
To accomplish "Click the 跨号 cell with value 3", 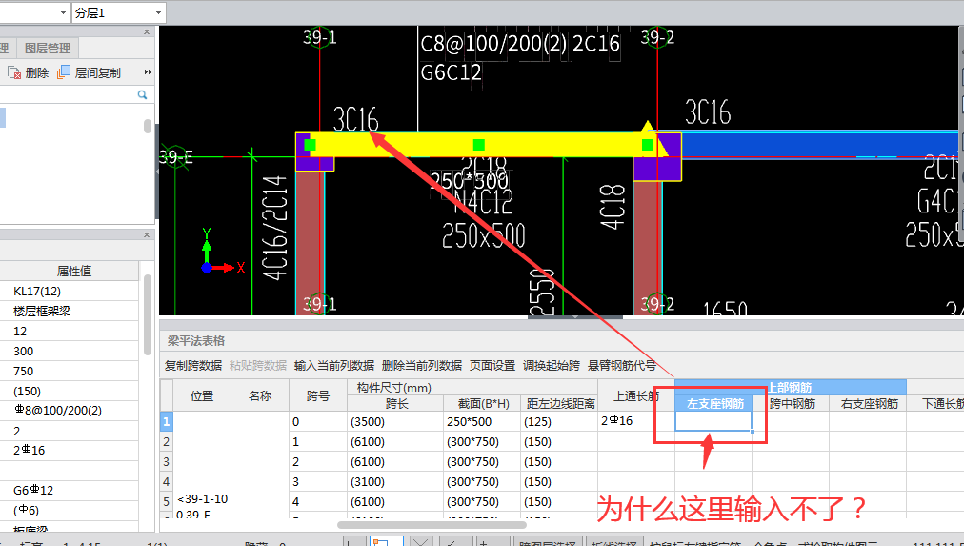I will 318,481.
